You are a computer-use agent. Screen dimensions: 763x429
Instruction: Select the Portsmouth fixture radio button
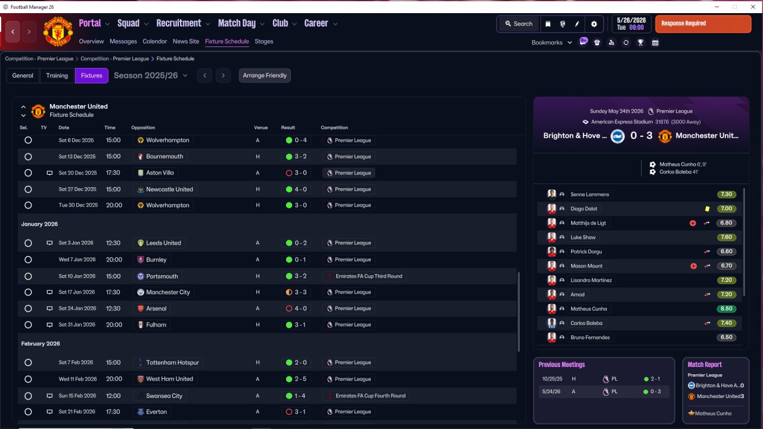(28, 276)
